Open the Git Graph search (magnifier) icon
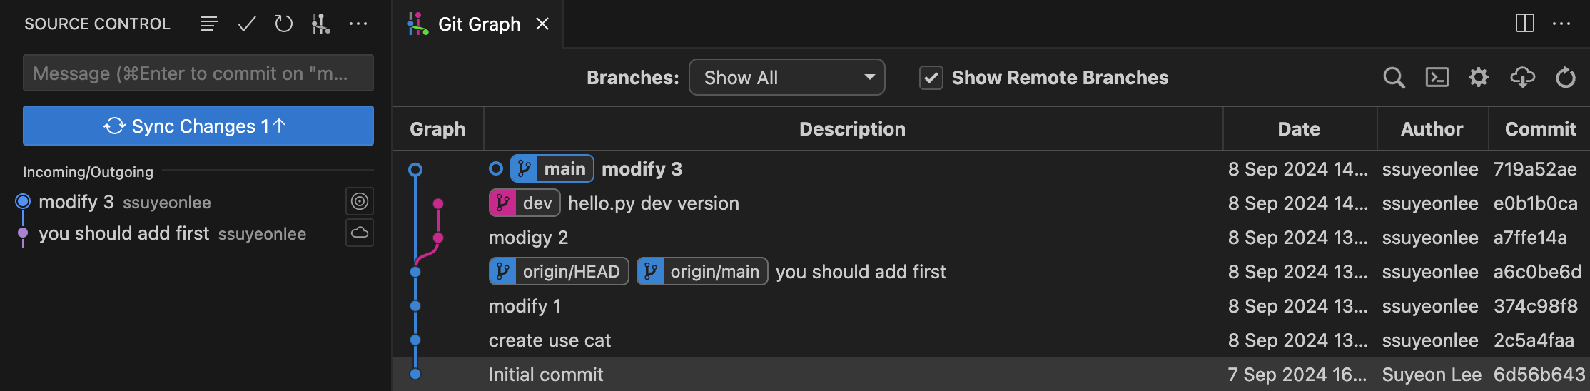The width and height of the screenshot is (1590, 391). 1394,78
